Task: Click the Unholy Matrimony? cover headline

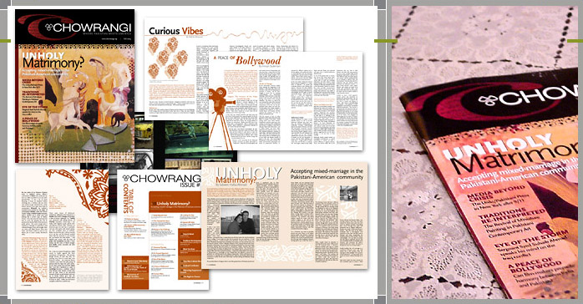Action: click(x=51, y=61)
